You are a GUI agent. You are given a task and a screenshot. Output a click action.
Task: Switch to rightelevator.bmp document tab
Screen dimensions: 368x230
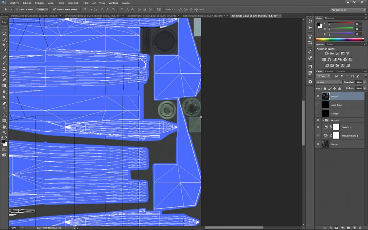point(204,16)
